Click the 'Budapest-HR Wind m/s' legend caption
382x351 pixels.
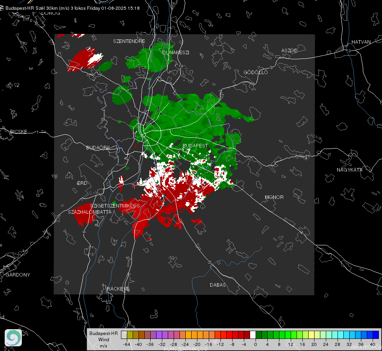103,340
